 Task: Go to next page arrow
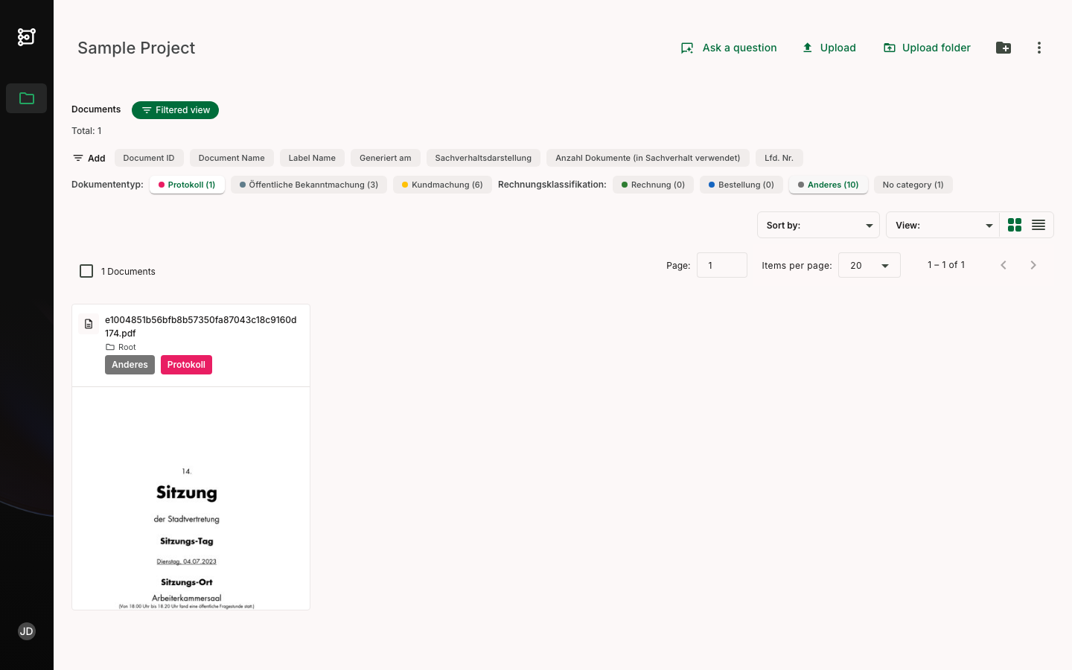1033,265
